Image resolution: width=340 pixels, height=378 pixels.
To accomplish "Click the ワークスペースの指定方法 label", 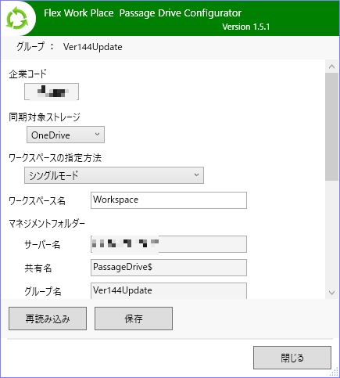I will [x=55, y=158].
